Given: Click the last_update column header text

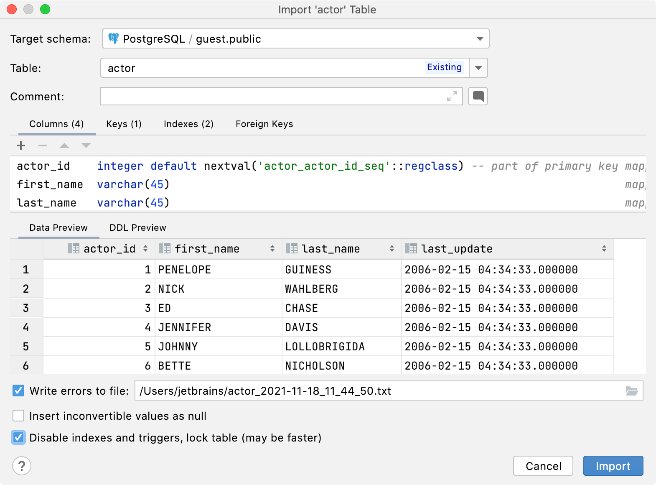Looking at the screenshot, I should (x=457, y=249).
